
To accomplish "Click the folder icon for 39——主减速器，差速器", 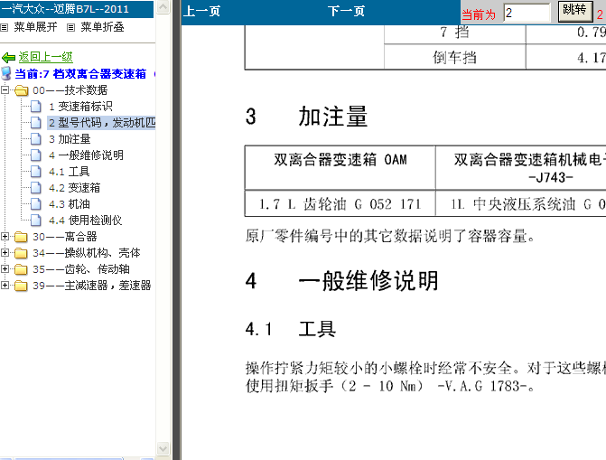I will click(21, 286).
